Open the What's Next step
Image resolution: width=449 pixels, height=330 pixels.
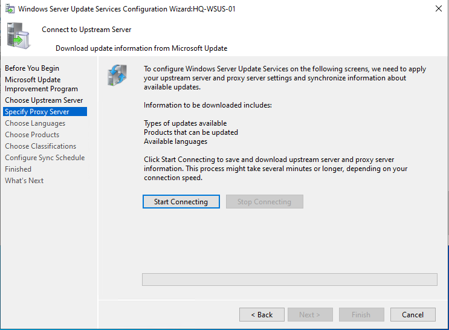tap(24, 181)
